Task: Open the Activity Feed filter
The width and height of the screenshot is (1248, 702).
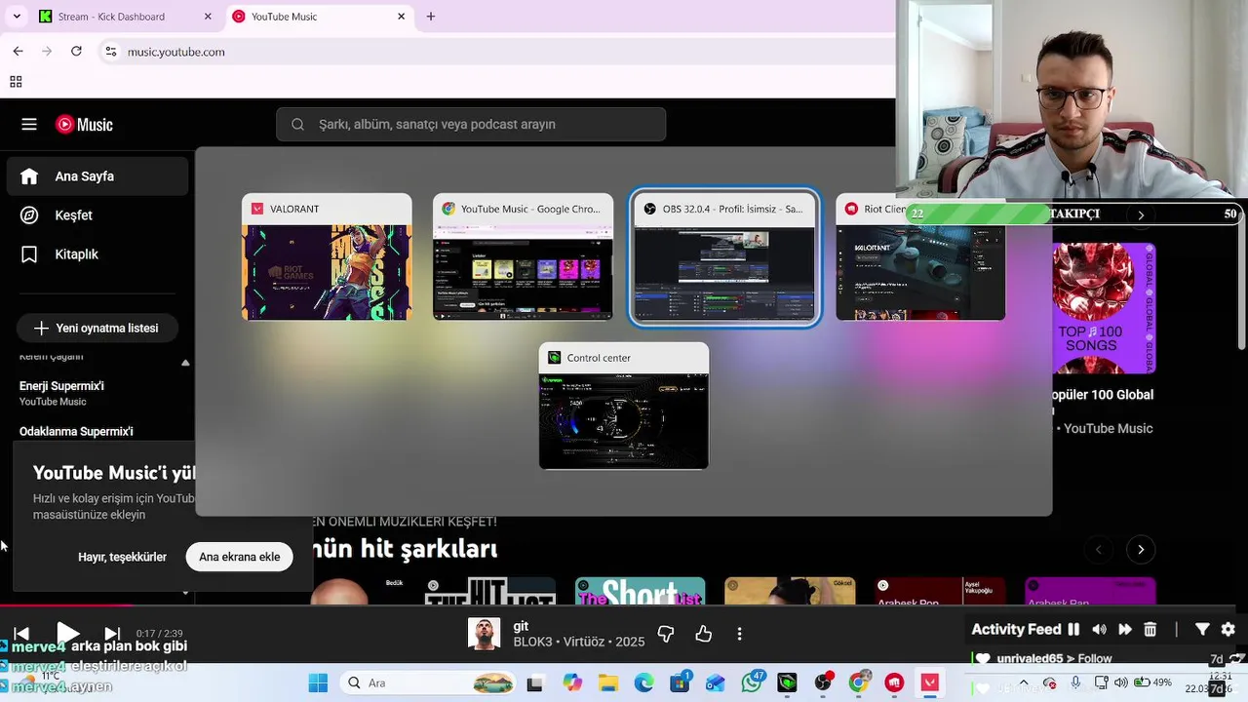Action: 1202,630
